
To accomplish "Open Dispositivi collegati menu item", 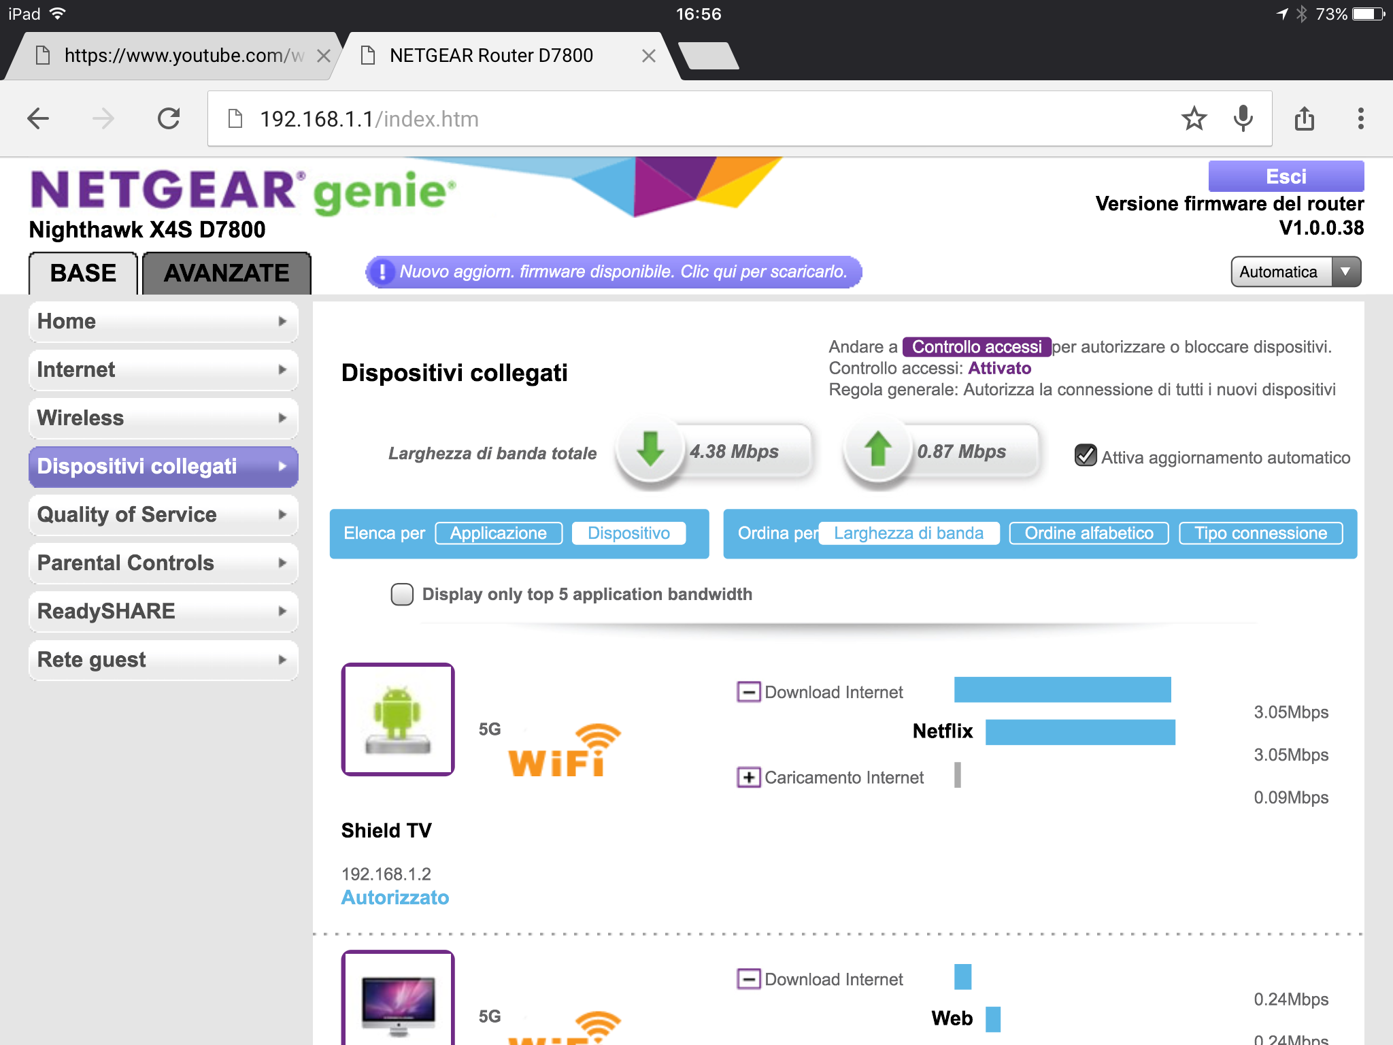I will point(163,467).
